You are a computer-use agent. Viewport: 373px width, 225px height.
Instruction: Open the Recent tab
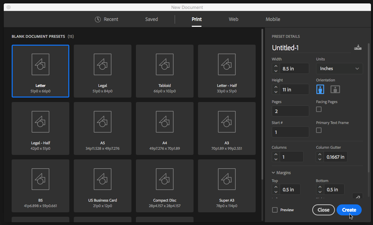coord(106,19)
